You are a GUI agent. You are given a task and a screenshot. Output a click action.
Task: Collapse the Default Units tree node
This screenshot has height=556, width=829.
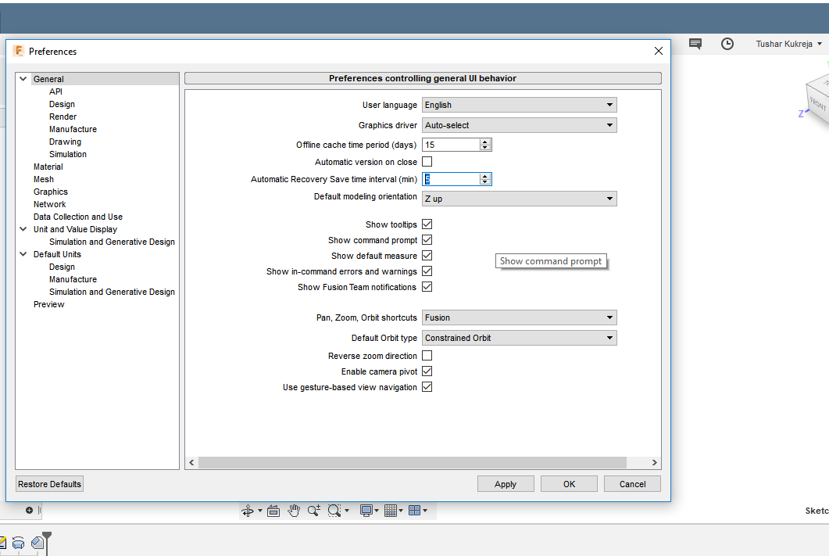23,254
